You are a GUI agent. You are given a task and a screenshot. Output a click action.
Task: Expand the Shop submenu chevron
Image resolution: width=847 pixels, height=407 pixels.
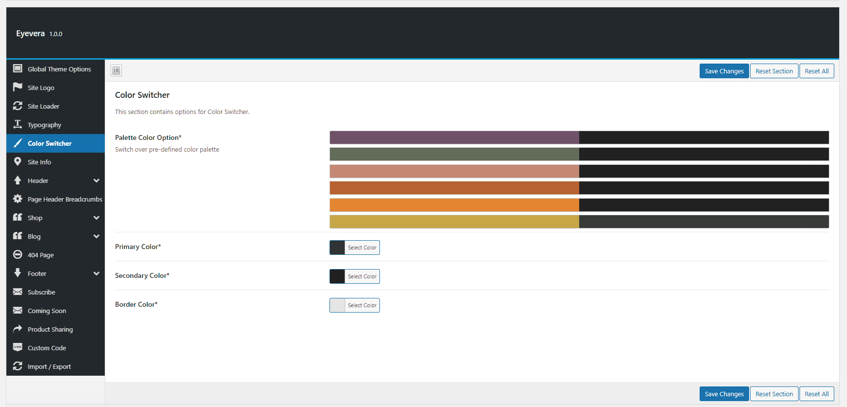pyautogui.click(x=96, y=218)
